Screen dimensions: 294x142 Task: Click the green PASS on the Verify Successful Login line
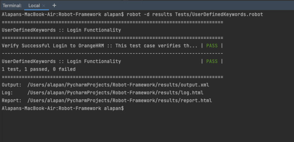[x=212, y=46]
